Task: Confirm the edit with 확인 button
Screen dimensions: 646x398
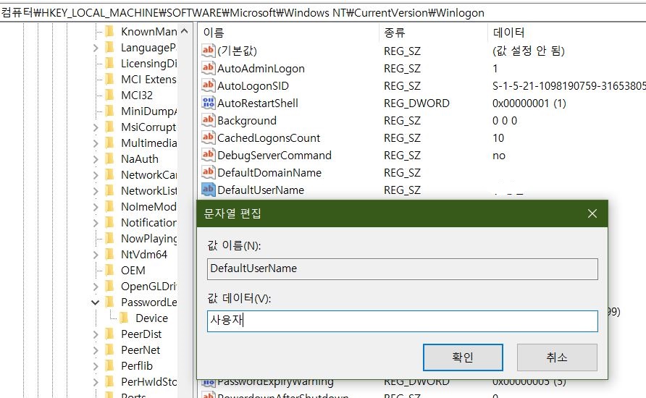Action: point(463,357)
